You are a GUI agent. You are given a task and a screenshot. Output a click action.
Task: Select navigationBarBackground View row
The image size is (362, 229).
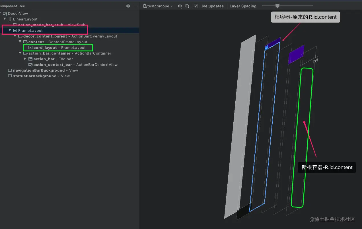tap(46, 70)
